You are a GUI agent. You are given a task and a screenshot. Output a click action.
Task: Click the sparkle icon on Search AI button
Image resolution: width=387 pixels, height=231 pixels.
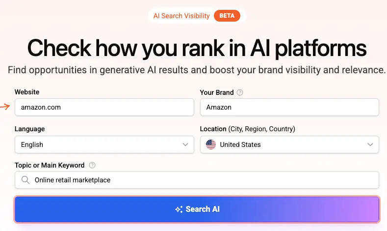pyautogui.click(x=179, y=209)
